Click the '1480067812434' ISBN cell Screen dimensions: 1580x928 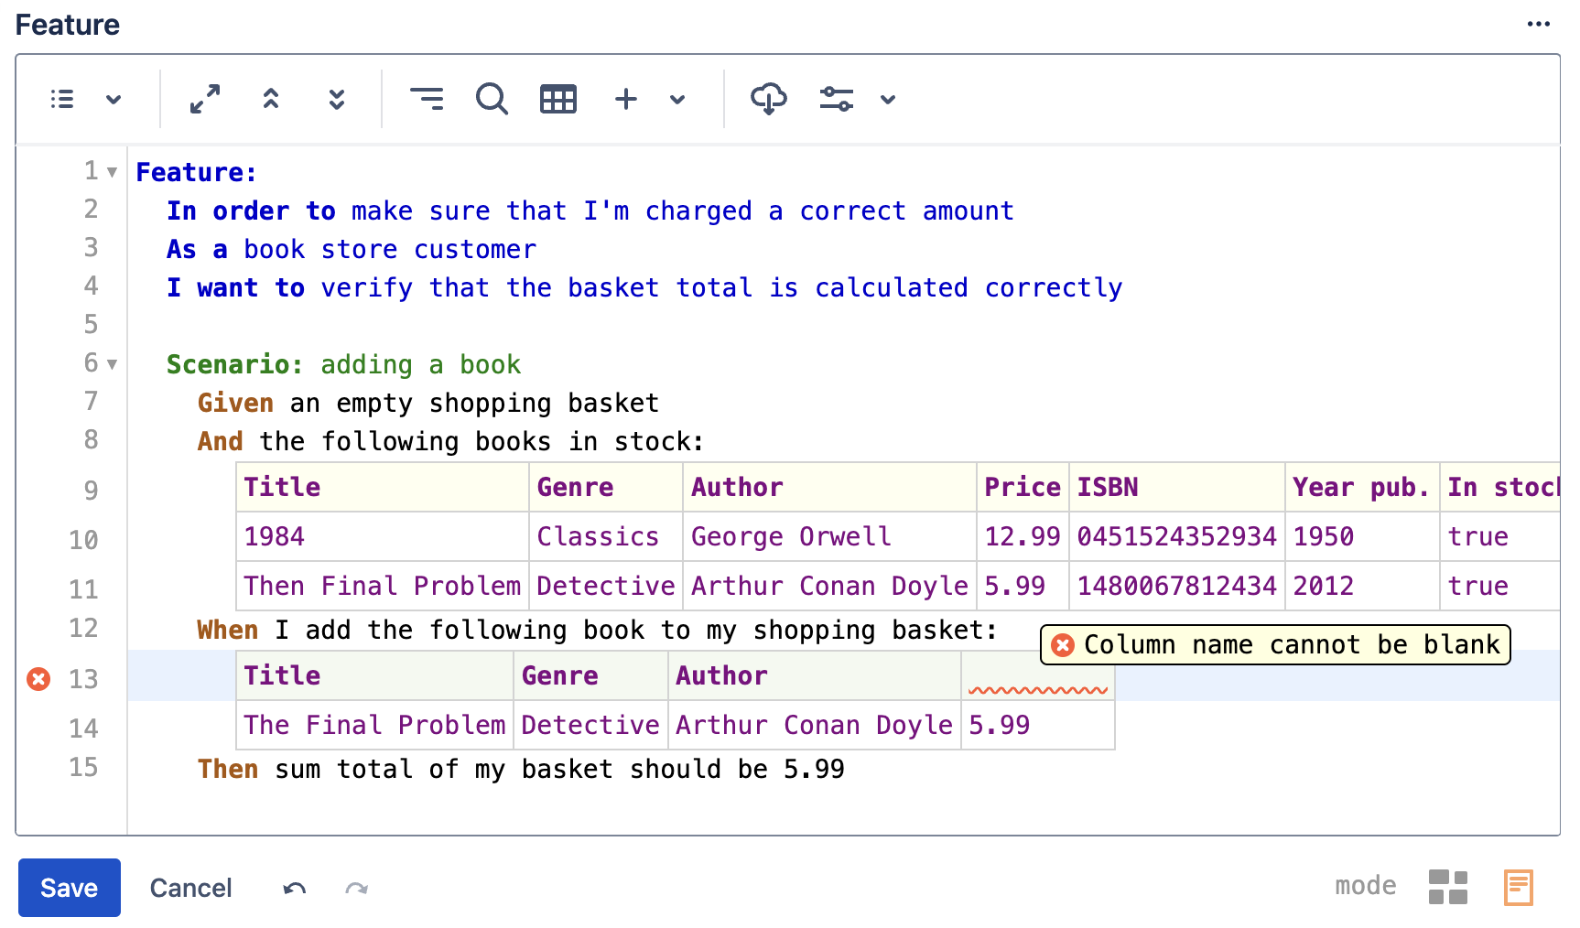click(1177, 586)
